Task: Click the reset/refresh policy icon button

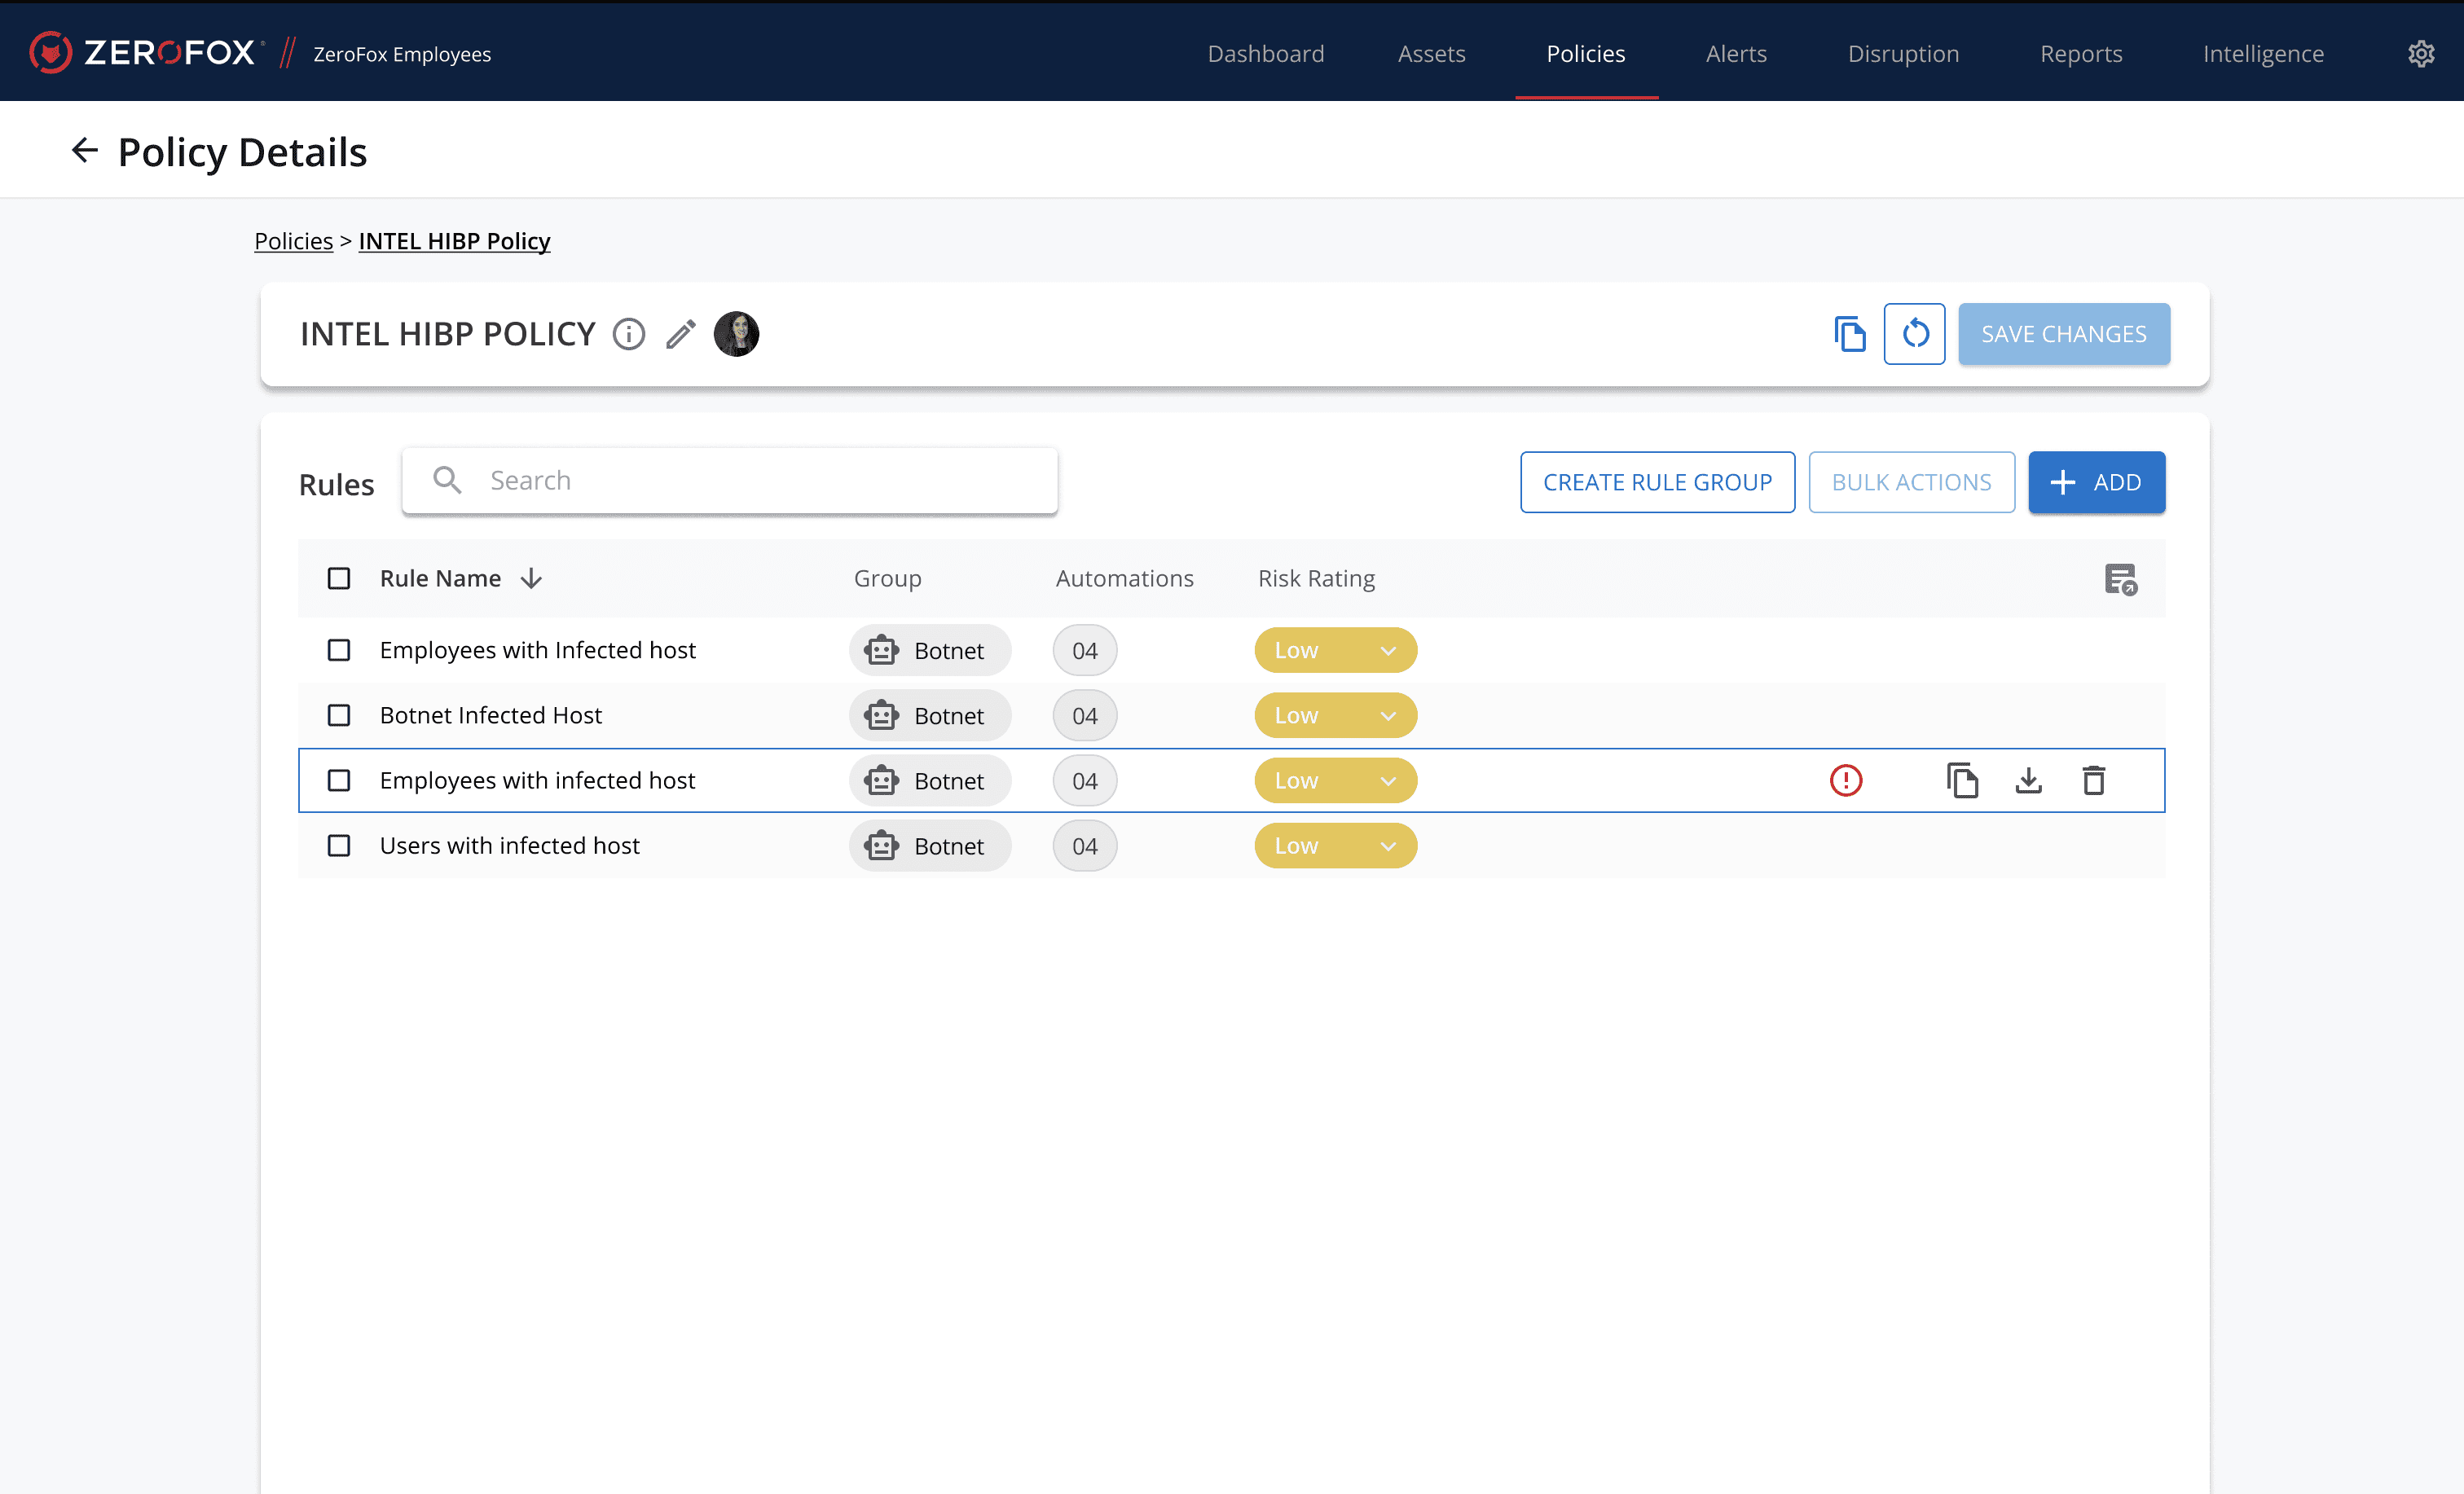Action: [1914, 334]
